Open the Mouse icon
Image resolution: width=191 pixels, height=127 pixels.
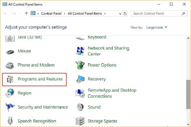coord(10,51)
